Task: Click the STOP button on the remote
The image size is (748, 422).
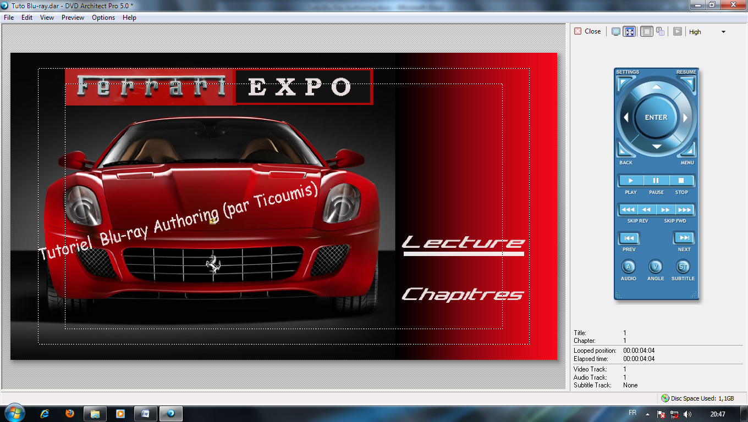Action: (x=681, y=181)
